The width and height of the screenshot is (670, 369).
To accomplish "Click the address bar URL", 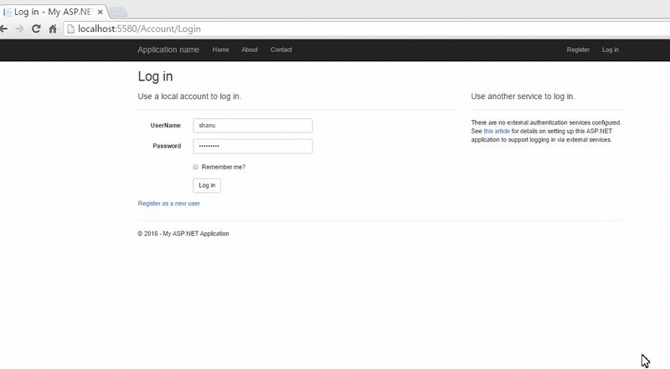I will pyautogui.click(x=139, y=29).
